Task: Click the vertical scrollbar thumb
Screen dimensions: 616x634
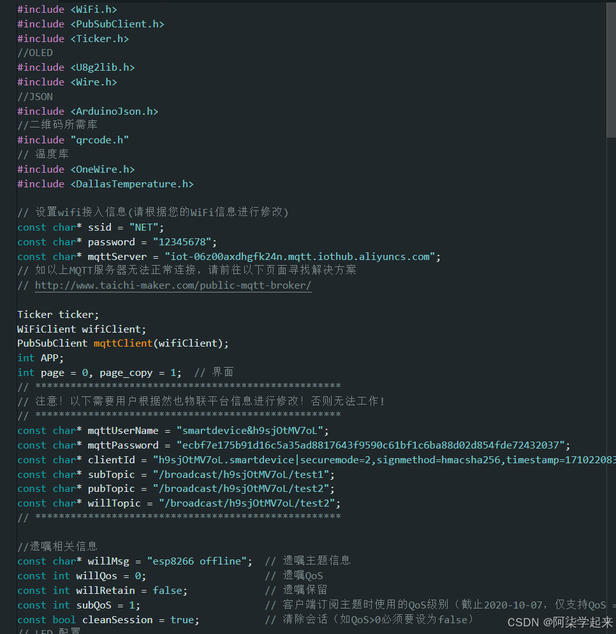Action: (x=610, y=70)
